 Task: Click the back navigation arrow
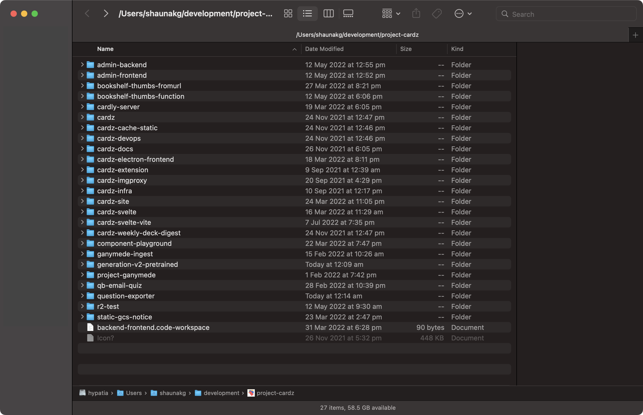click(87, 13)
